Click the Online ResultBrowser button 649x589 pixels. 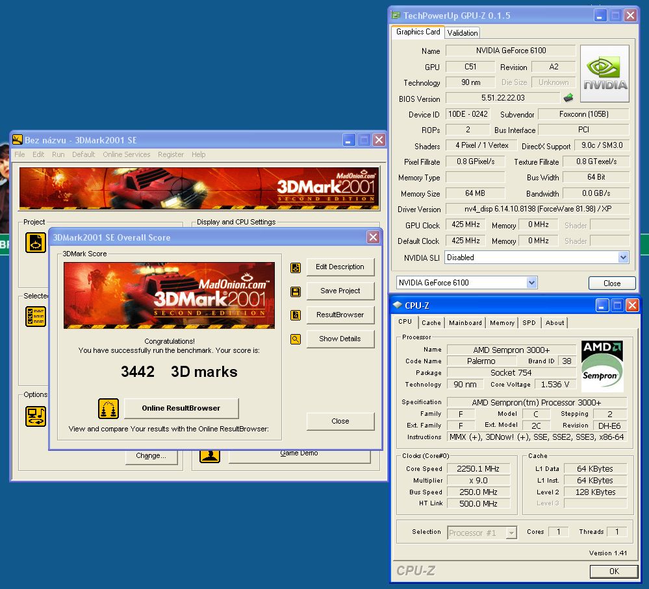coord(181,409)
